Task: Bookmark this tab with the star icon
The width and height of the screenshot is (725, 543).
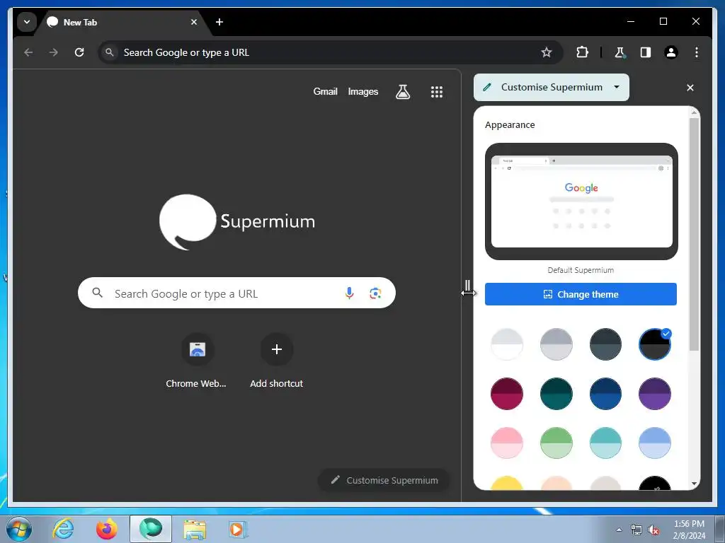Action: click(547, 52)
